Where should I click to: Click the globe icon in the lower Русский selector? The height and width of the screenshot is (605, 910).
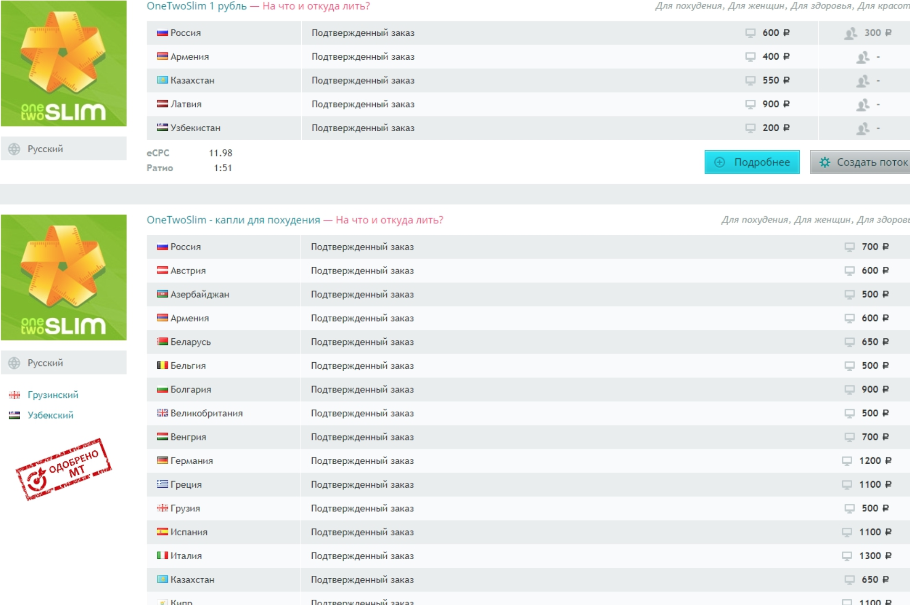(14, 363)
